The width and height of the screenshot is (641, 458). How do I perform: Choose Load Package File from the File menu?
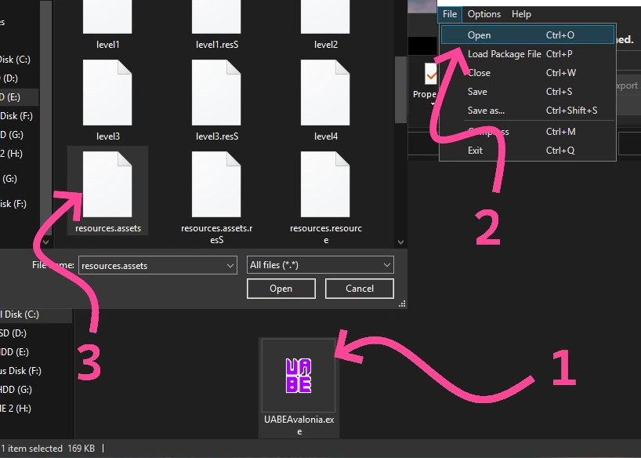[504, 53]
